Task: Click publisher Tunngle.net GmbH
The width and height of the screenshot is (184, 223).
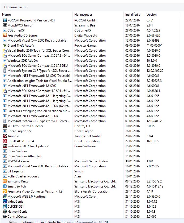Action: (88, 136)
